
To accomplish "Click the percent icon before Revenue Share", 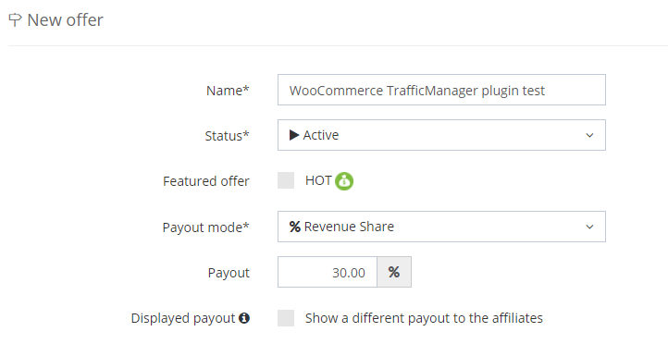I will 295,227.
